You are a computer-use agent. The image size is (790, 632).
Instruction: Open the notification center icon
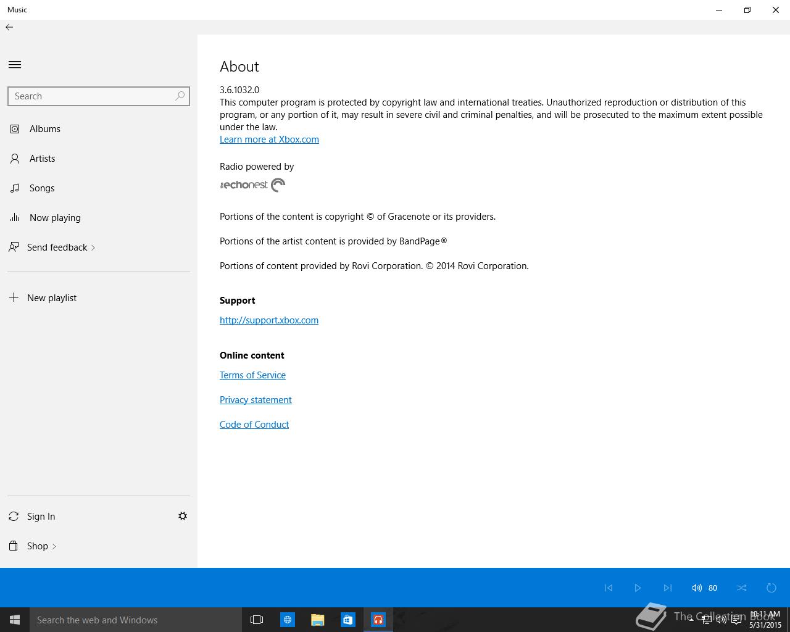tap(736, 620)
